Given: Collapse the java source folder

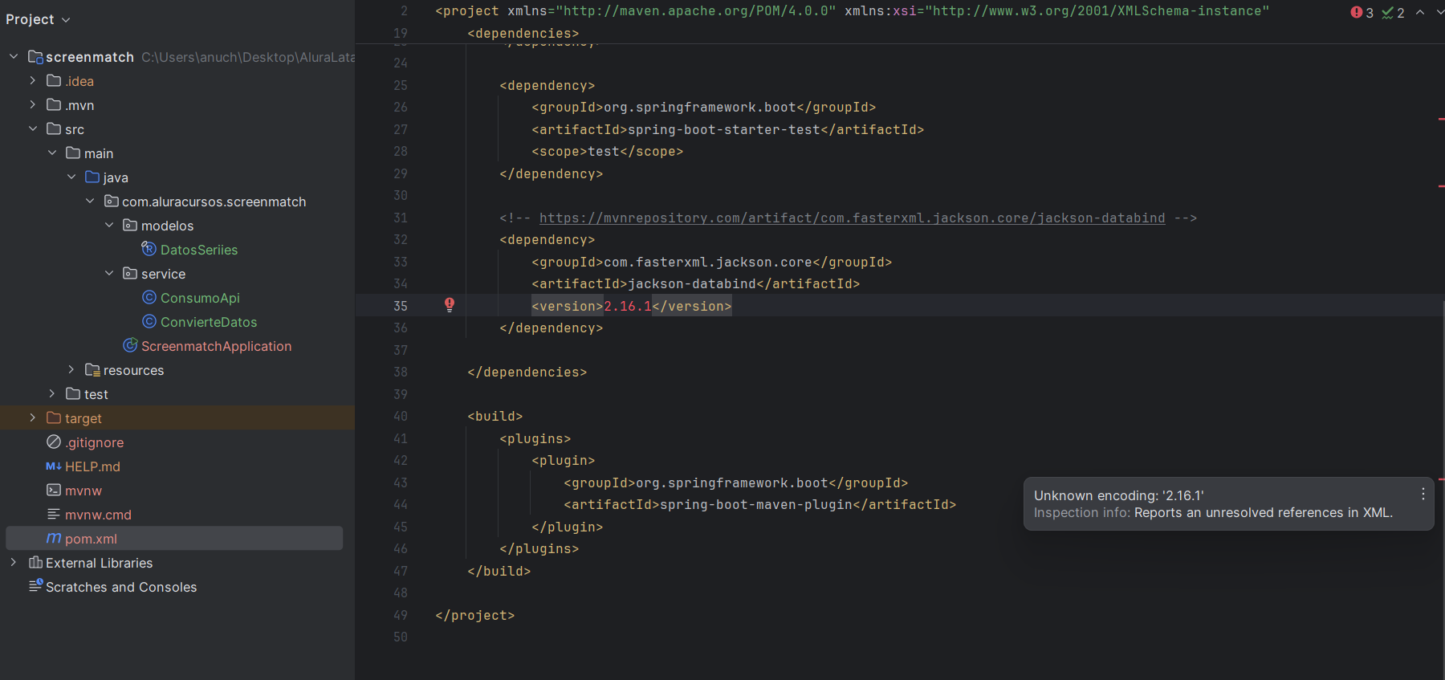Looking at the screenshot, I should click(x=71, y=177).
